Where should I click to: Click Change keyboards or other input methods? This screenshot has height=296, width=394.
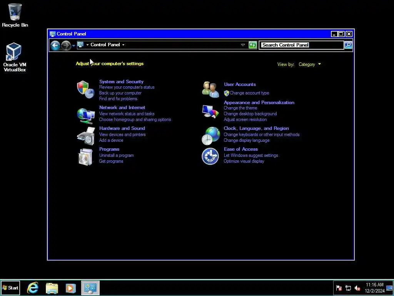pos(262,135)
